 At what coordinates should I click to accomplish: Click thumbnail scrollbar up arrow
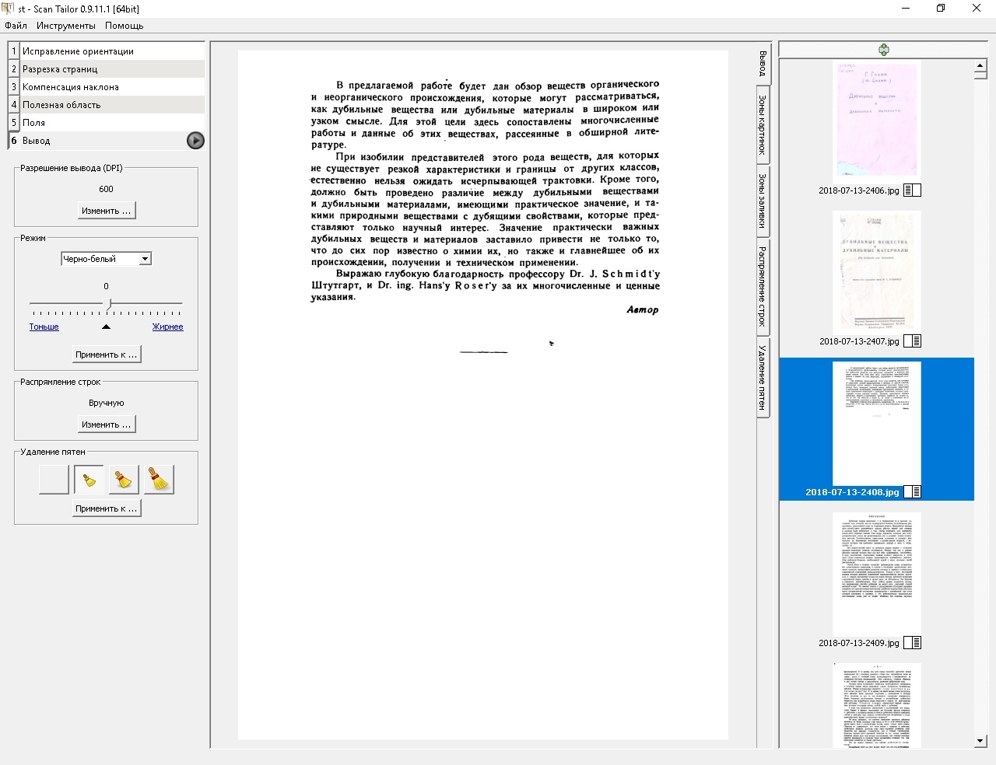(980, 68)
